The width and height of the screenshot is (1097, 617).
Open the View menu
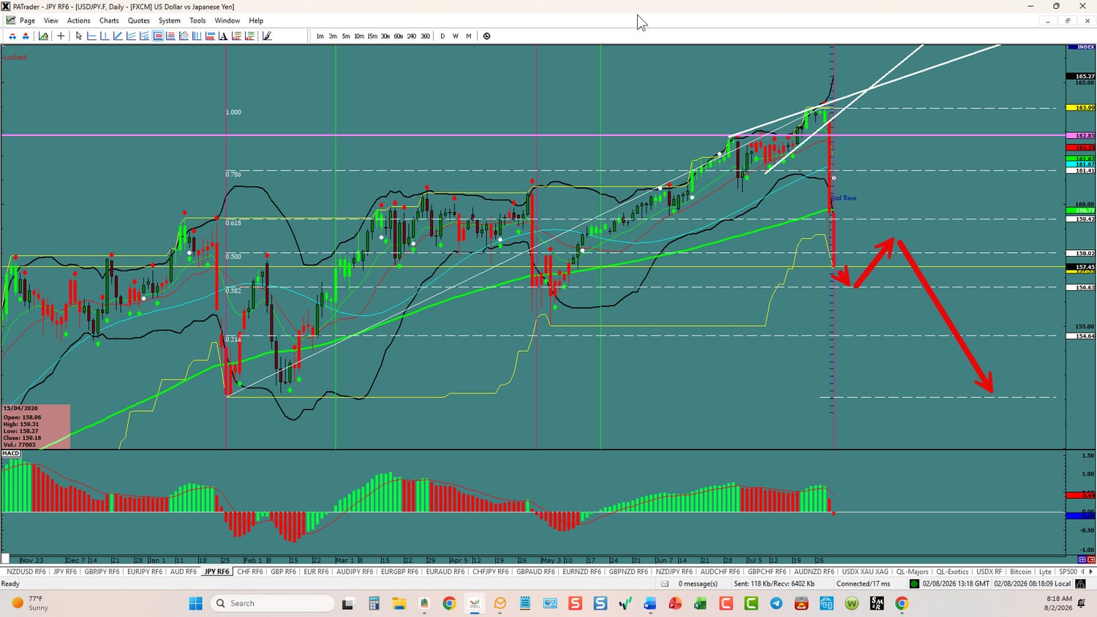coord(51,20)
